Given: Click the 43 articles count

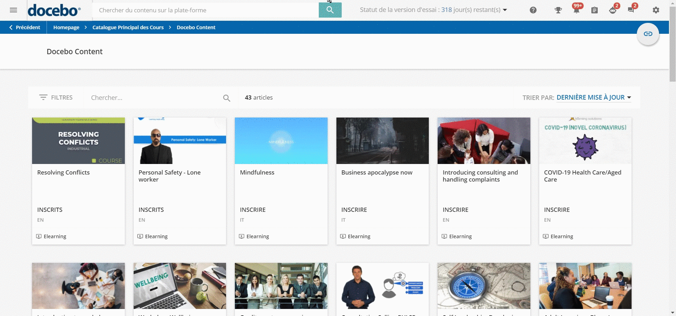Looking at the screenshot, I should [x=259, y=97].
